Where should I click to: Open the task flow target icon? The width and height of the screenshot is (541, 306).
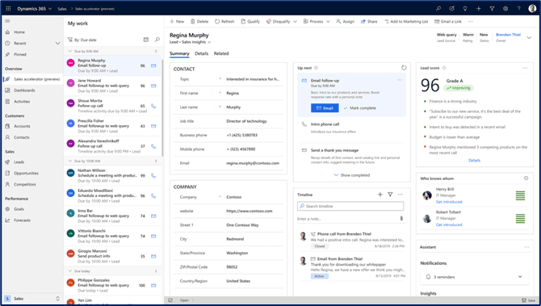click(x=451, y=9)
